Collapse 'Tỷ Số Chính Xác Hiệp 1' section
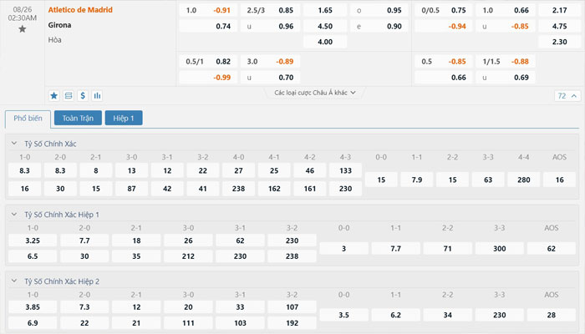Screen dimensions: 585x334 point(14,215)
